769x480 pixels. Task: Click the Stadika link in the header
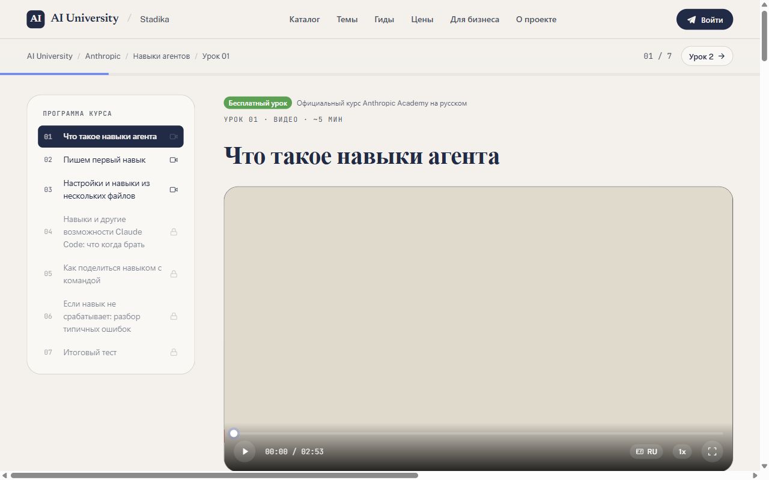[x=154, y=19]
